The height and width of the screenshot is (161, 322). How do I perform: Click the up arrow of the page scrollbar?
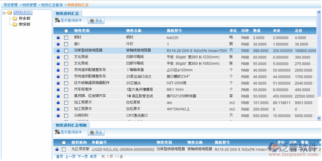point(319,13)
